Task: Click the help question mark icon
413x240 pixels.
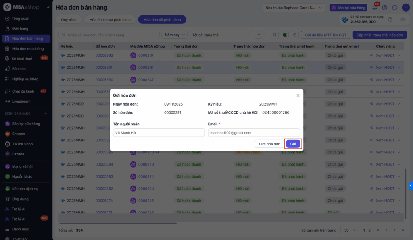Action: point(385,8)
